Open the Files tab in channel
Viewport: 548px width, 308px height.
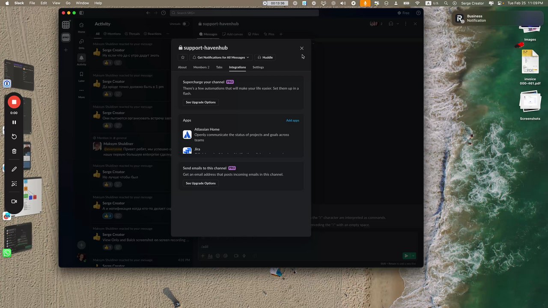point(253,34)
